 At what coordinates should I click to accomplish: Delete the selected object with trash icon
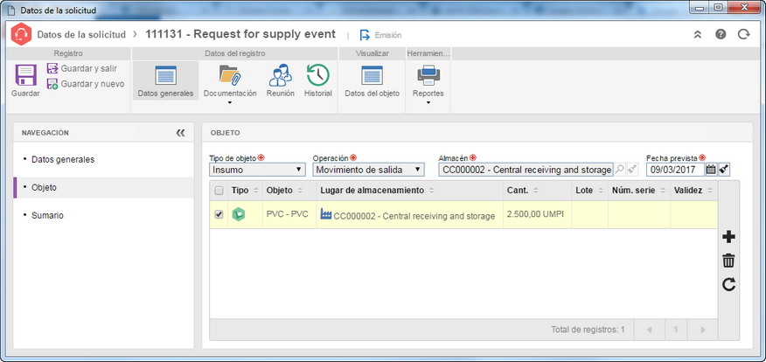coord(728,261)
